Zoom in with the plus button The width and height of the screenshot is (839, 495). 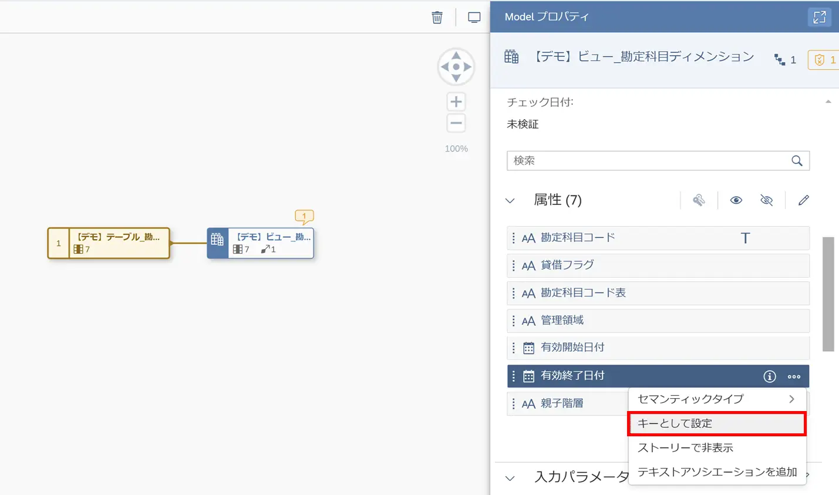[456, 102]
